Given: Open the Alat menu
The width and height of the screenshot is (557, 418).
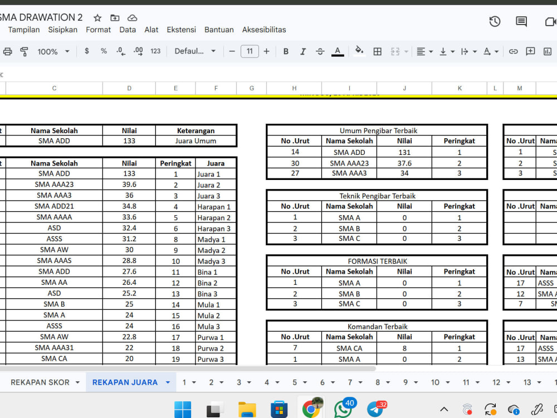Looking at the screenshot, I should tap(151, 30).
